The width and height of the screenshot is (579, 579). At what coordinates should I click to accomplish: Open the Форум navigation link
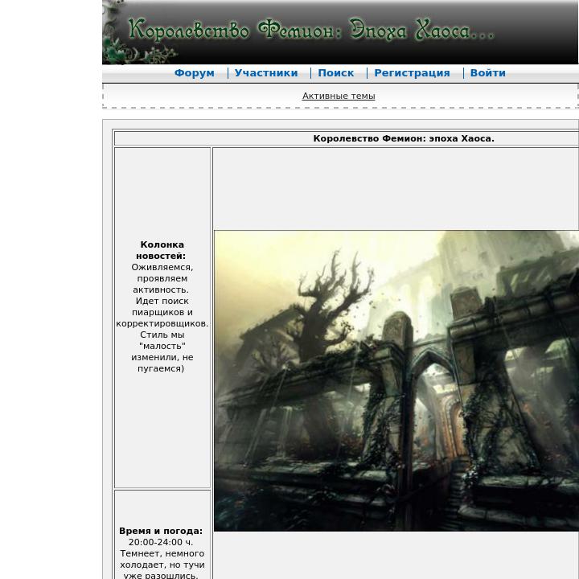(195, 73)
